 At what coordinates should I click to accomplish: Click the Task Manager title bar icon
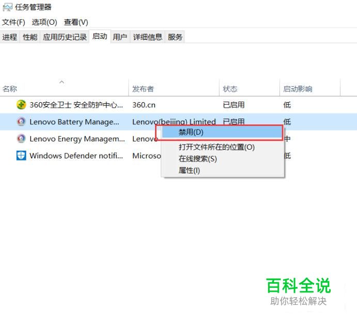(x=7, y=7)
